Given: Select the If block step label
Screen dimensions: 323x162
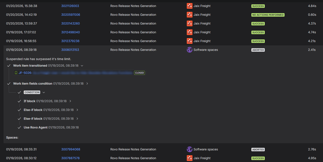Looking at the screenshot, I should tap(29, 101).
